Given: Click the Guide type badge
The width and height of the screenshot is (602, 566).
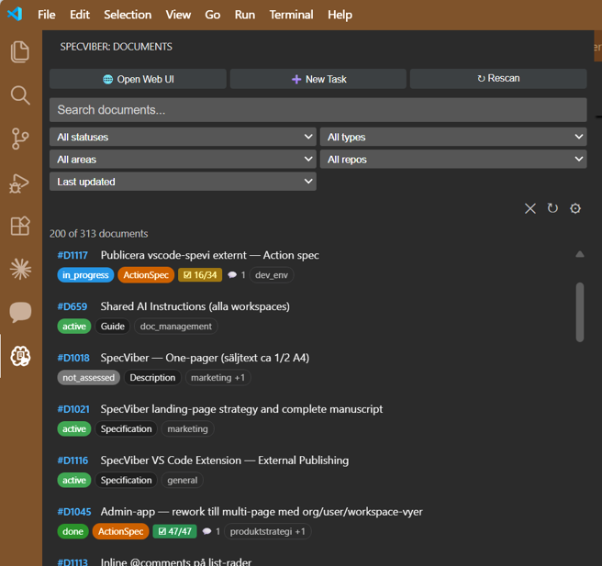Looking at the screenshot, I should [x=113, y=327].
